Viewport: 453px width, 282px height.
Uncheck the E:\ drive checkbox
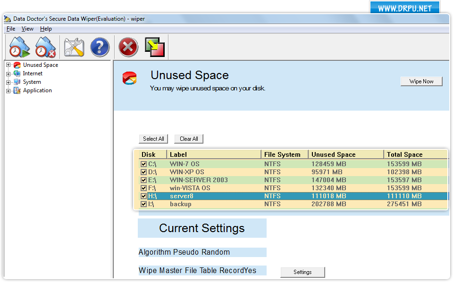[143, 180]
